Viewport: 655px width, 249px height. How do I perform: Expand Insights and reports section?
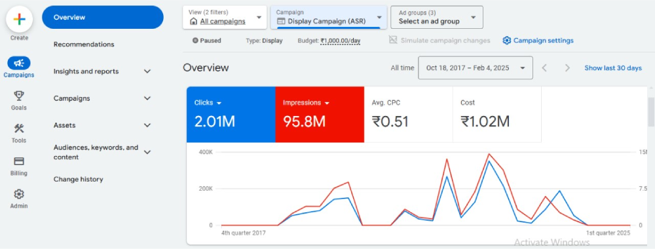tap(102, 71)
